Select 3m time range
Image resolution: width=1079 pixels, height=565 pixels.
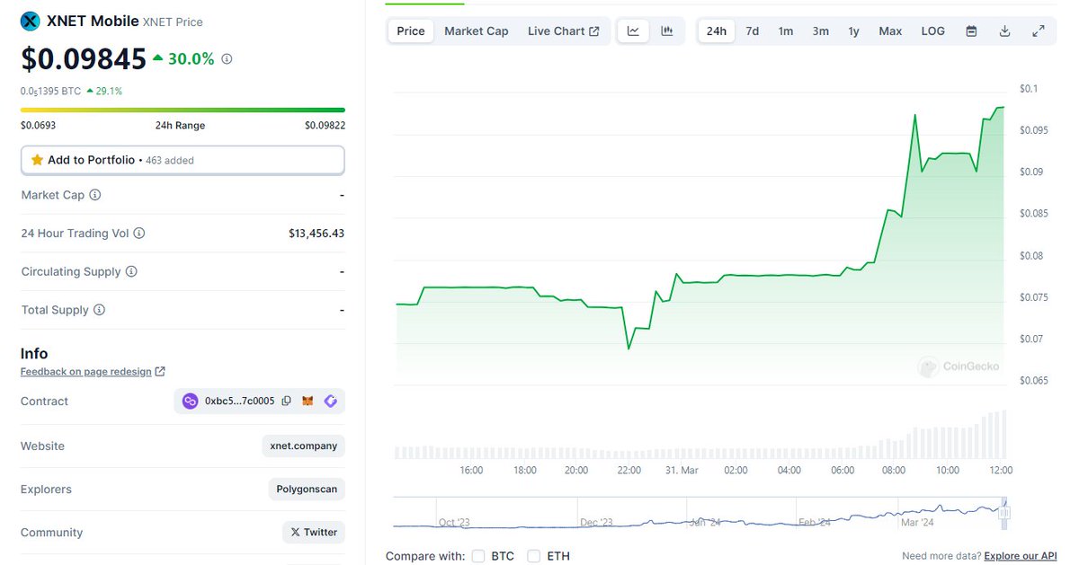click(x=821, y=31)
